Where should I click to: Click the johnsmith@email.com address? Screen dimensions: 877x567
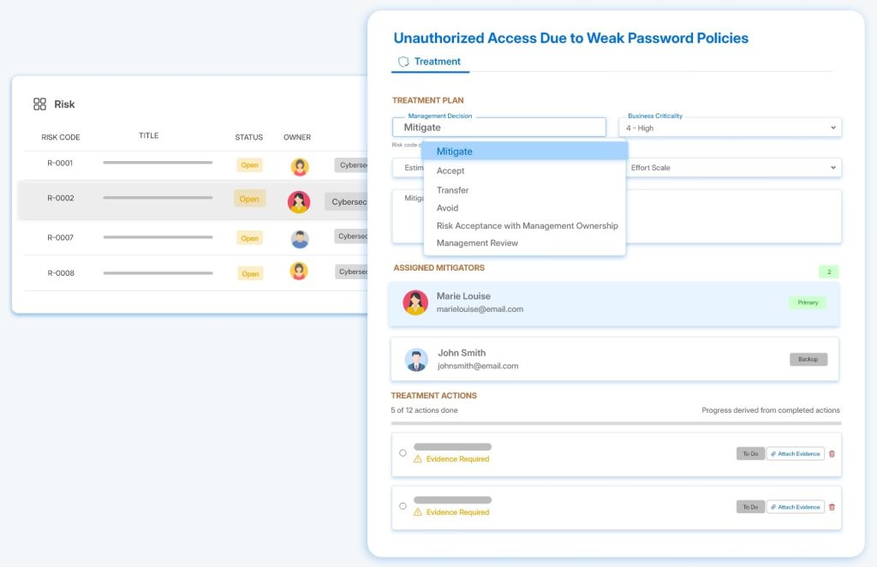click(x=478, y=367)
